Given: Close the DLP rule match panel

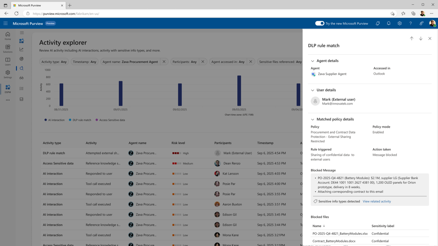Looking at the screenshot, I should pyautogui.click(x=430, y=39).
